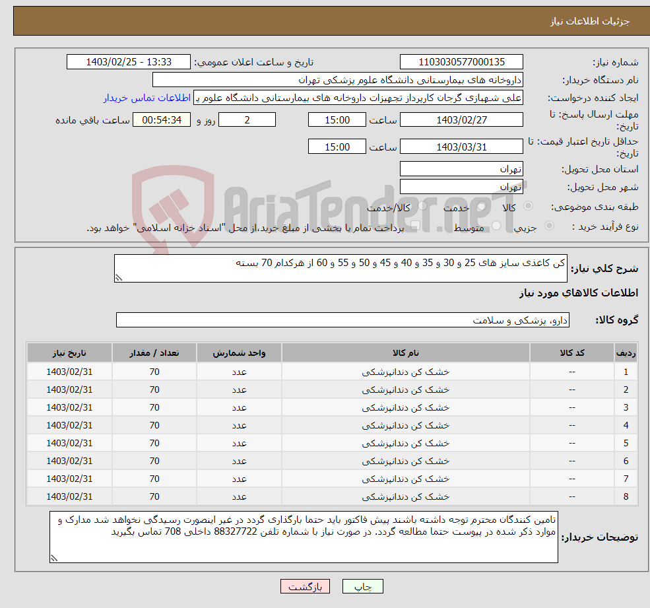Click need date 1403/02/31 in row 2
Screen dimensions: 650x608
(x=69, y=390)
